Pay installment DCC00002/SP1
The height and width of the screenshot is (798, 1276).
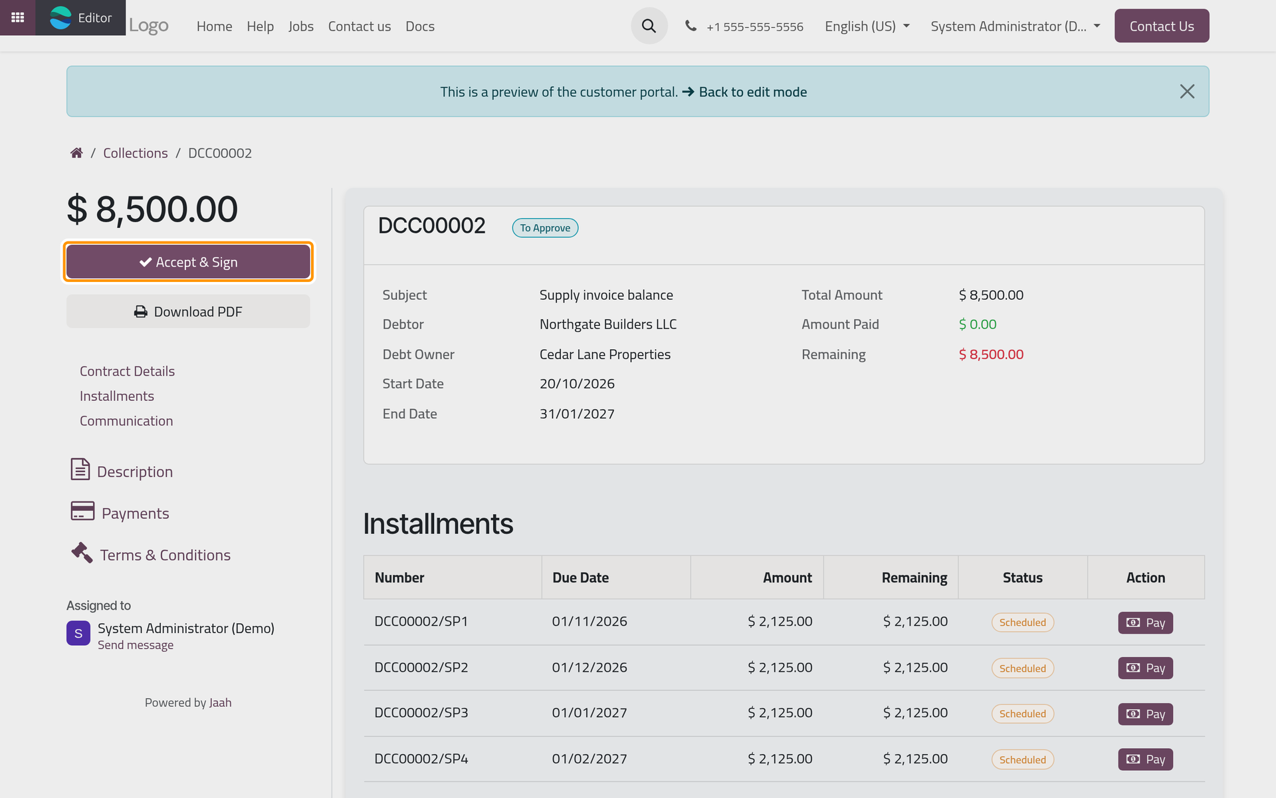[x=1145, y=623]
